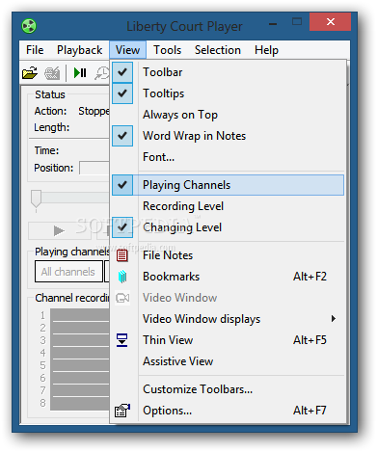This screenshot has width=377, height=452.
Task: Uncheck the Toolbar checkmark
Action: pyautogui.click(x=122, y=72)
